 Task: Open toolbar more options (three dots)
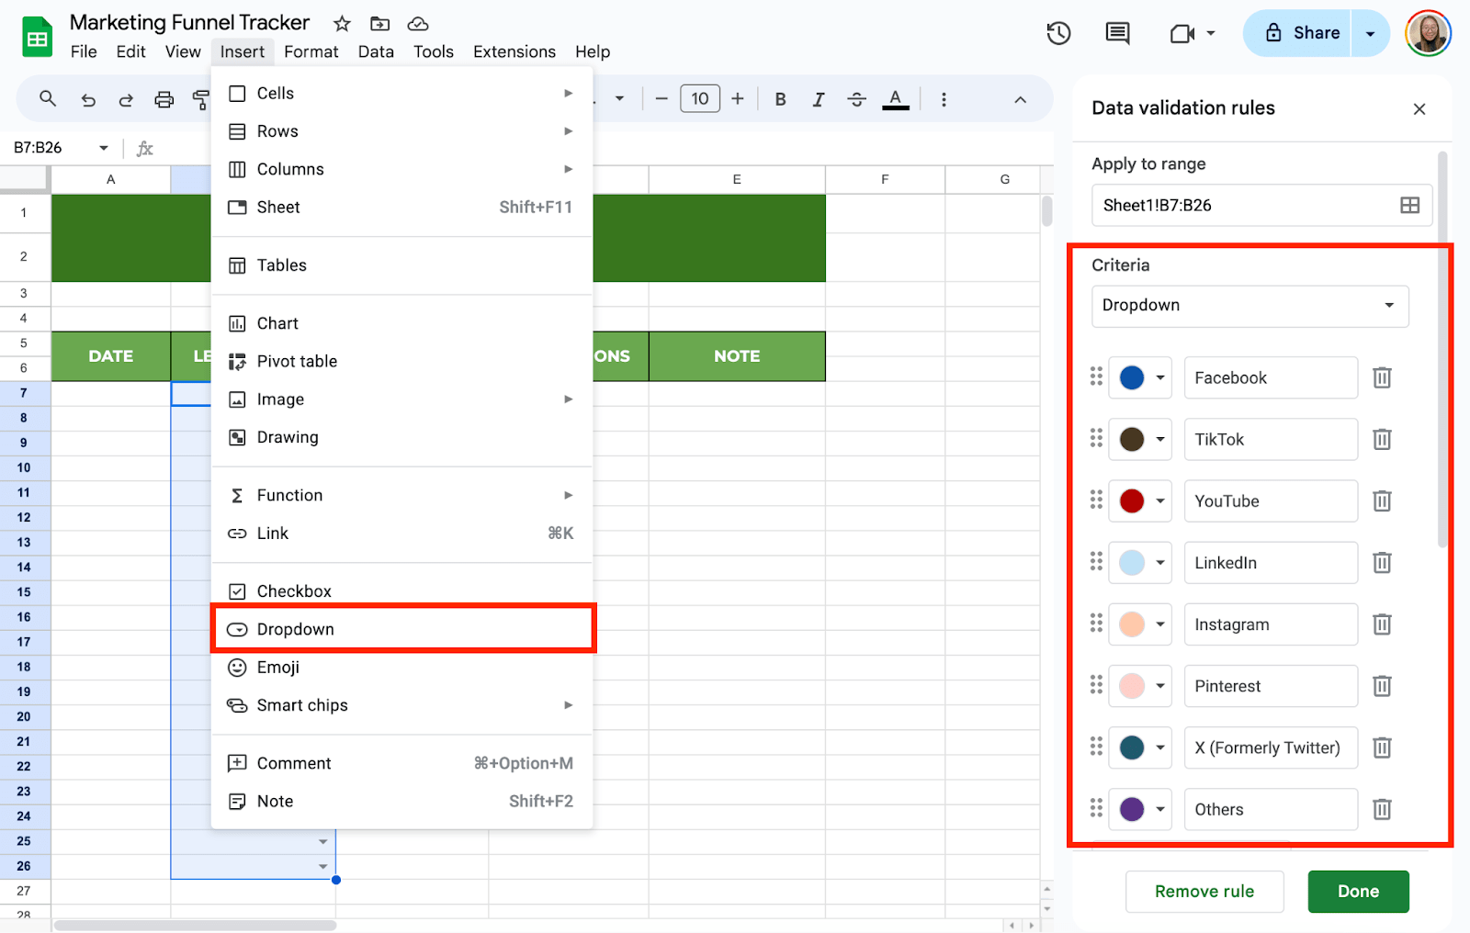(x=944, y=99)
